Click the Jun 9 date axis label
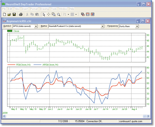 (60, 109)
